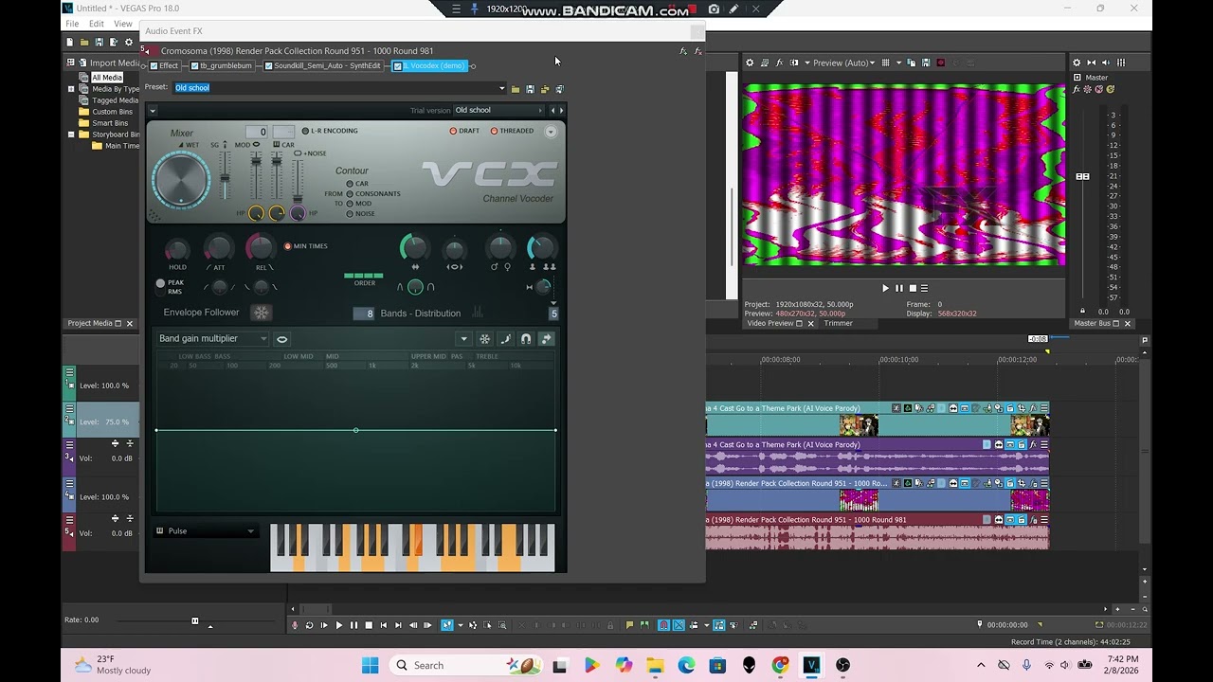Click Windows Start button

371,665
